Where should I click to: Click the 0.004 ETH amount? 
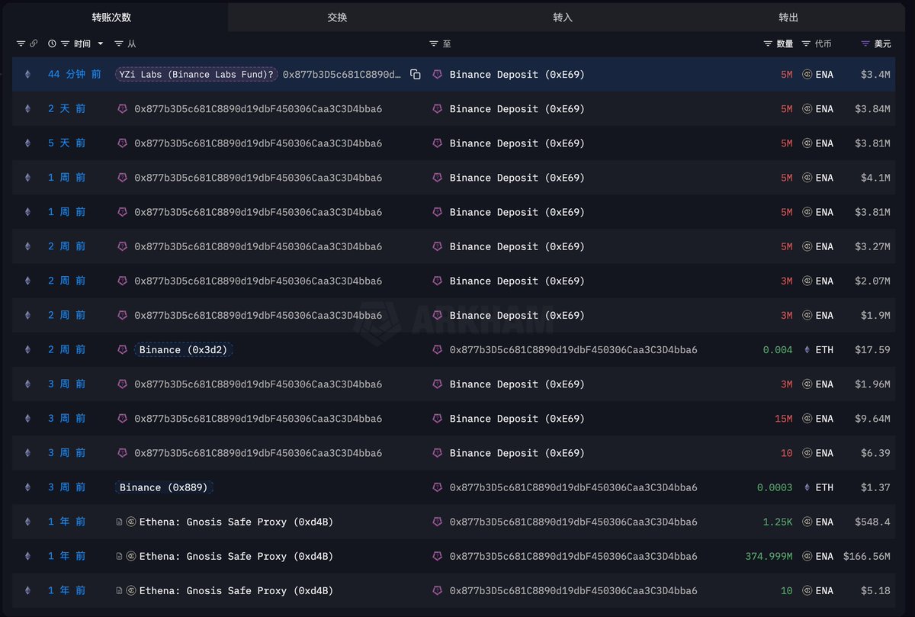[x=778, y=349]
